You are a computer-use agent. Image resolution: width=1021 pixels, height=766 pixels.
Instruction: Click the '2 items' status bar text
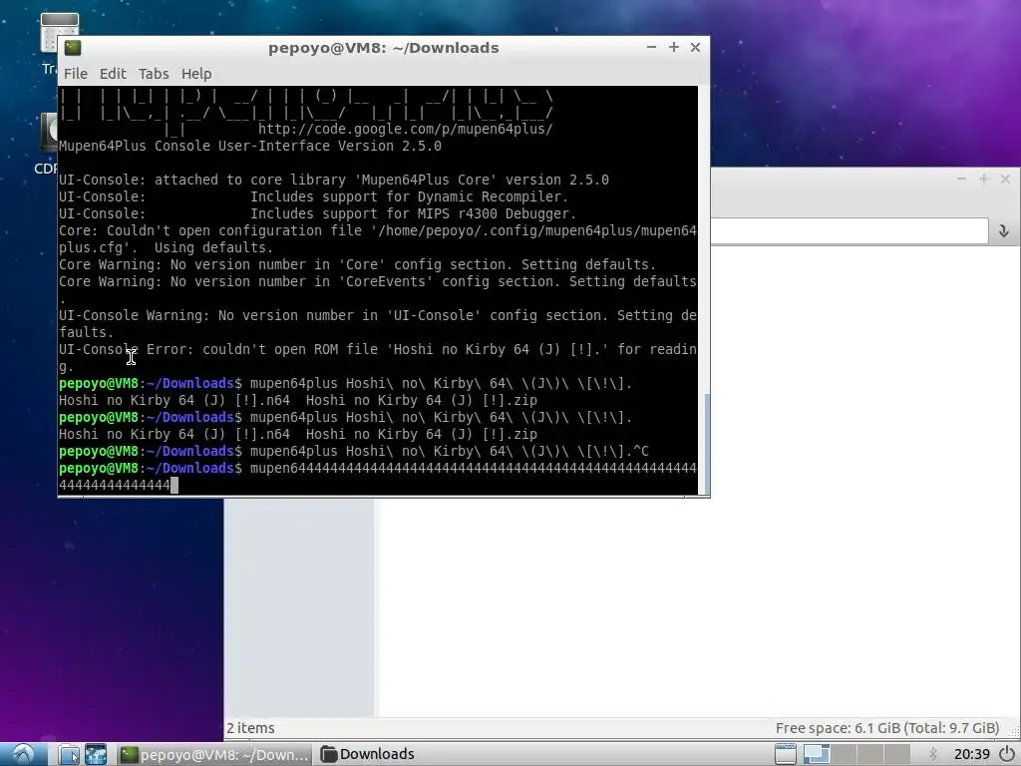250,728
